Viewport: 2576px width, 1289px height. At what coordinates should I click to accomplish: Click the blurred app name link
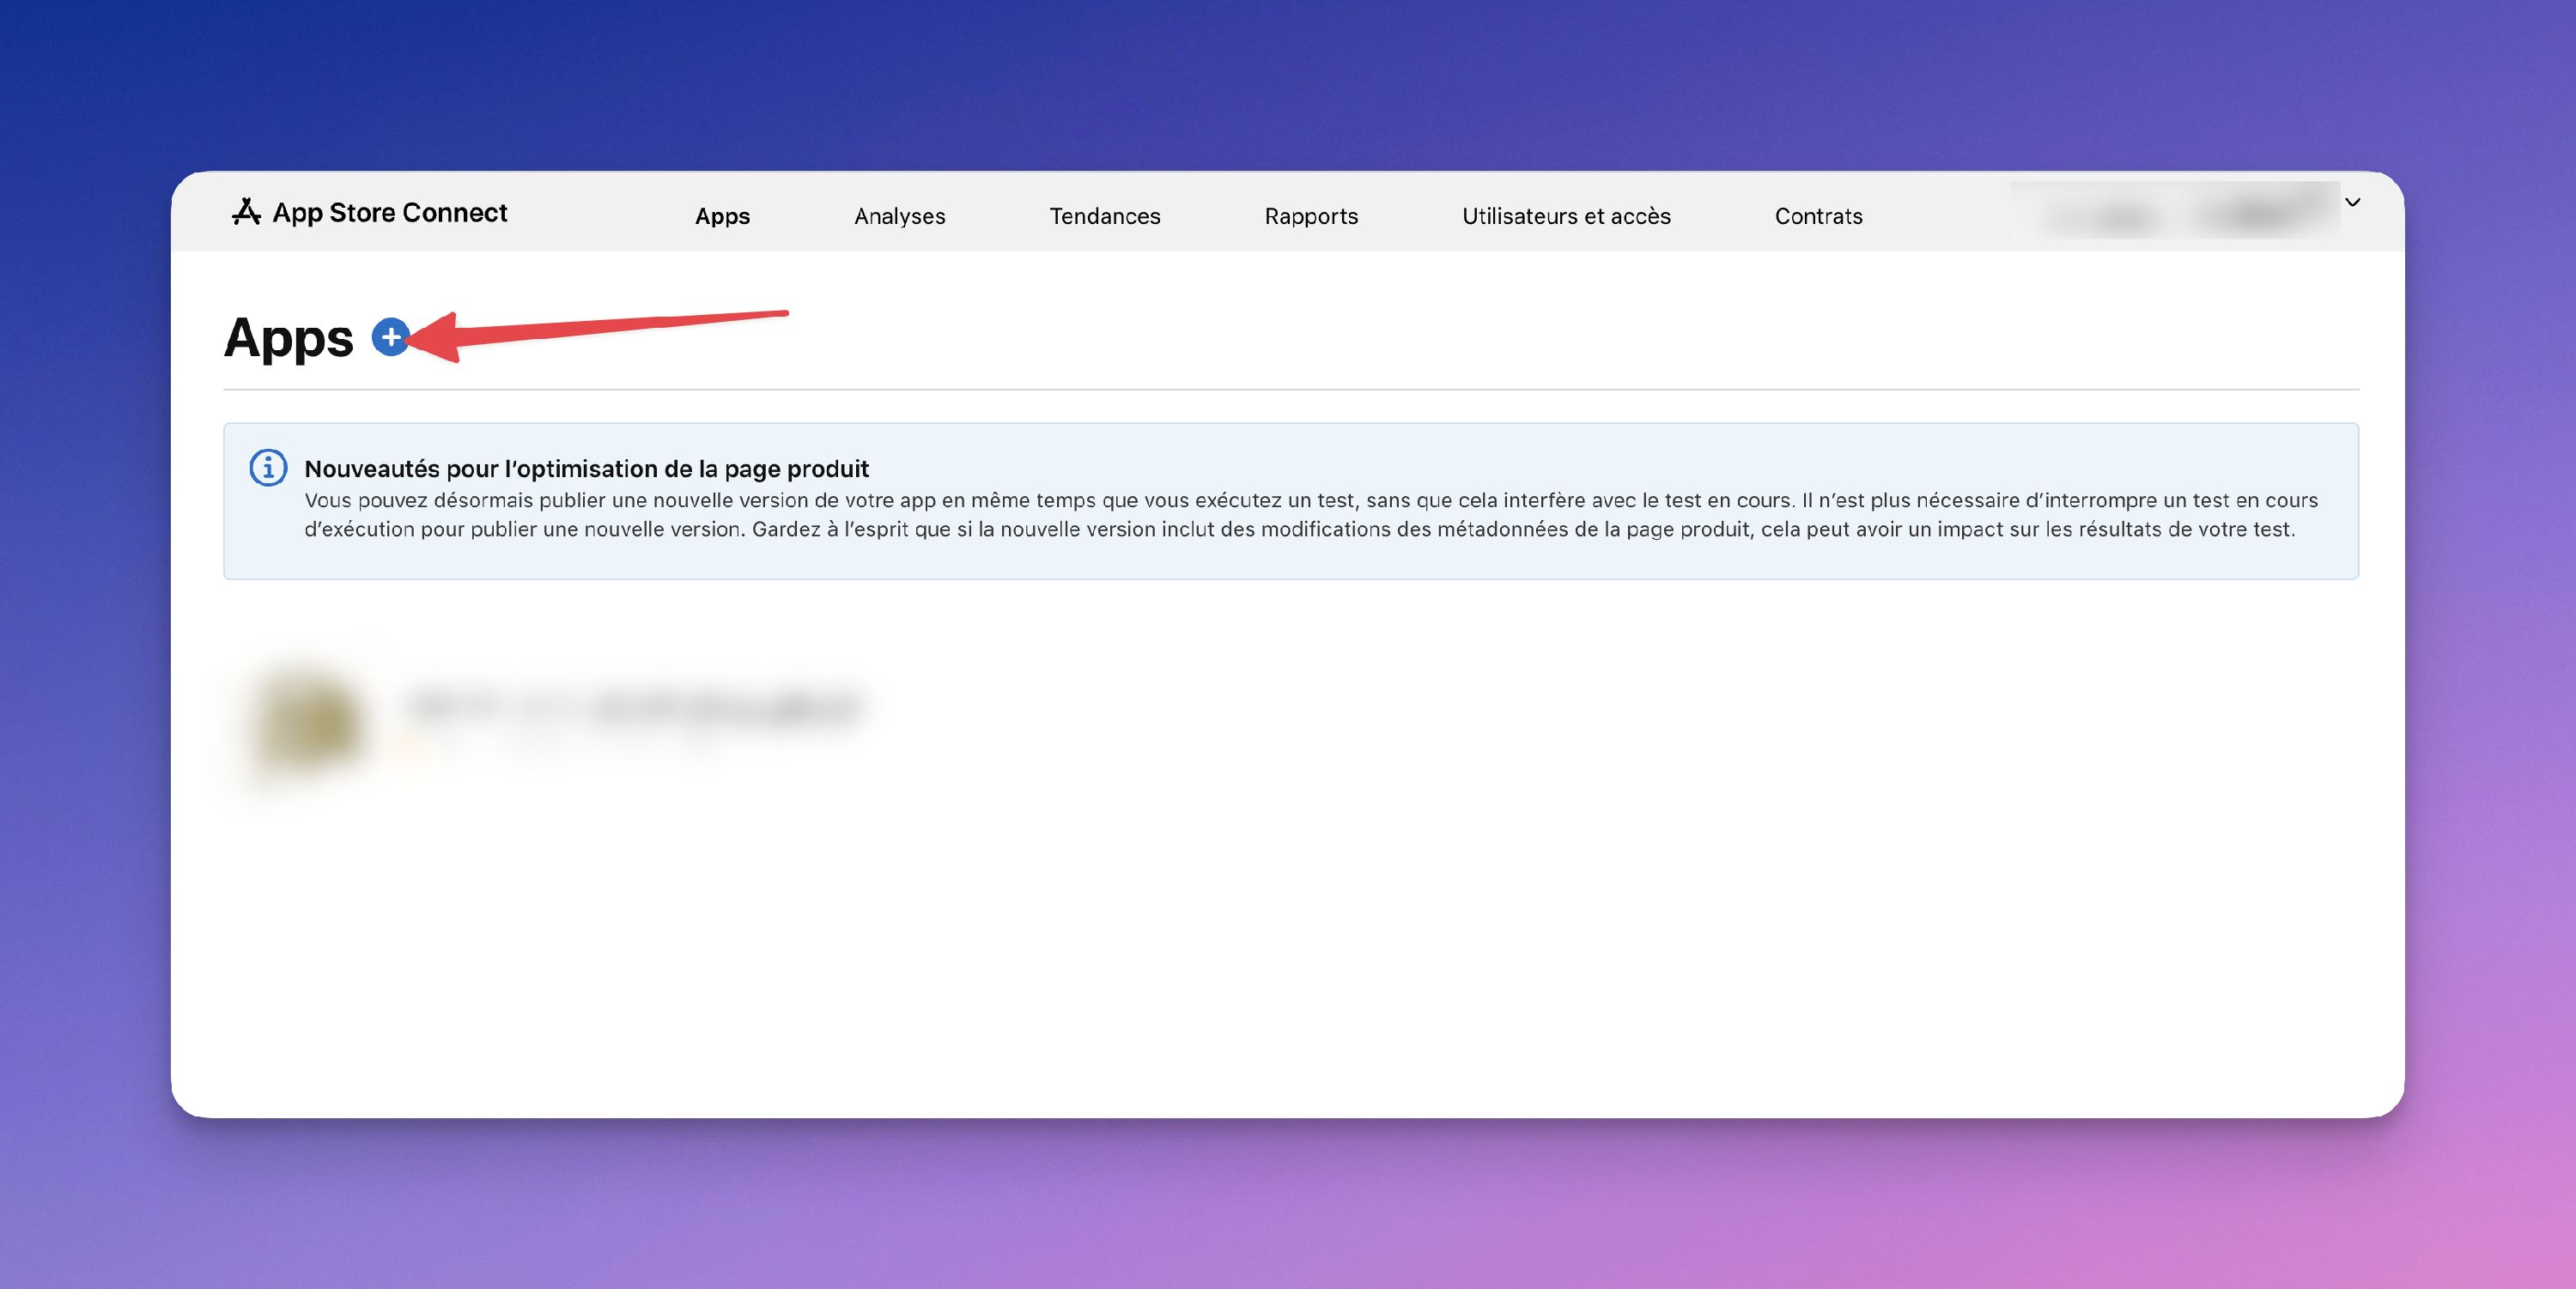click(634, 707)
